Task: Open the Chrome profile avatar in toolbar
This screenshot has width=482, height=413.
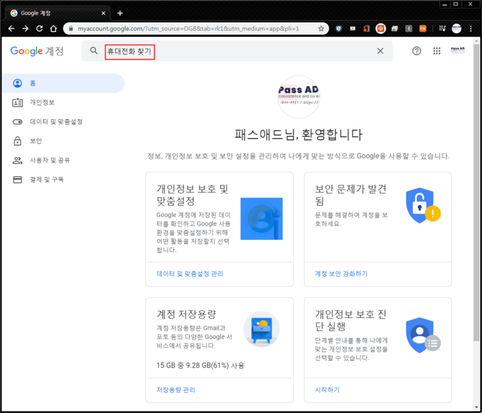Action: (457, 29)
